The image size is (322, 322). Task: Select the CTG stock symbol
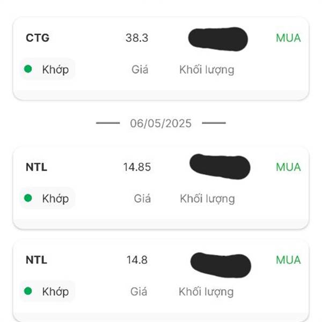[x=38, y=38]
